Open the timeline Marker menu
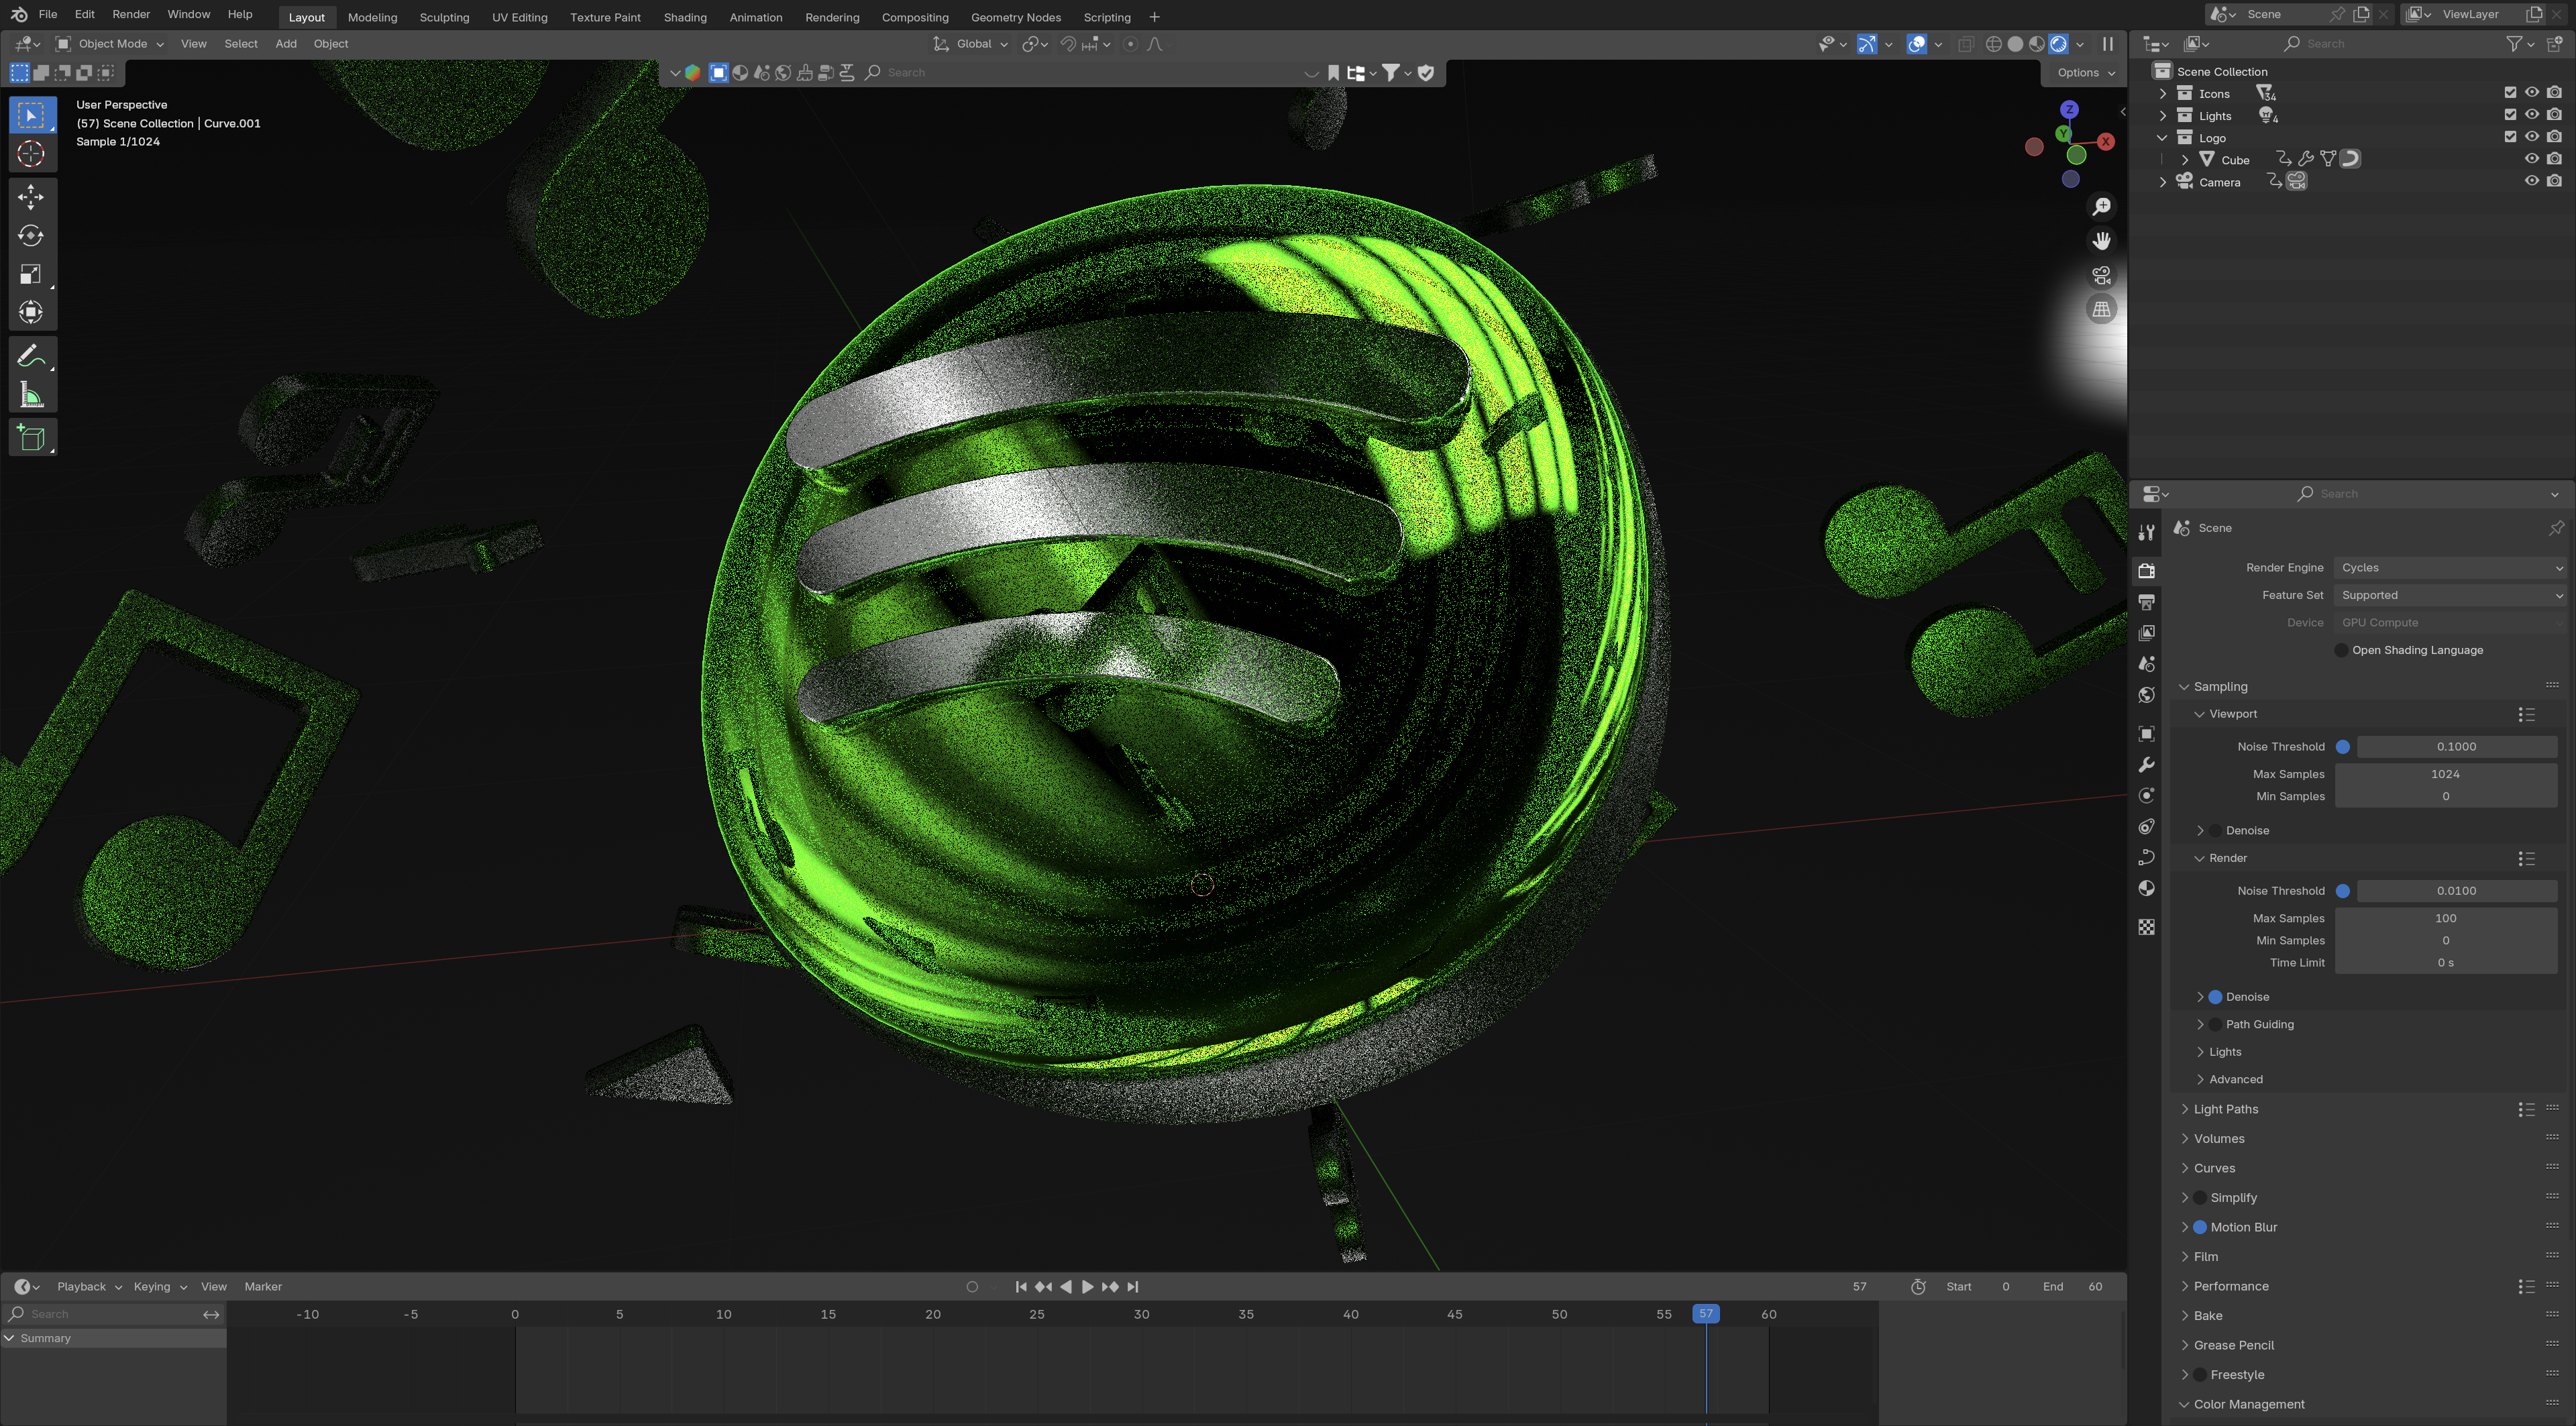Image resolution: width=2576 pixels, height=1426 pixels. [x=263, y=1287]
